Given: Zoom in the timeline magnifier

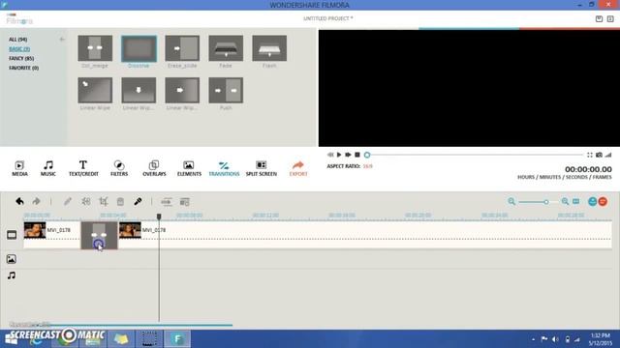Looking at the screenshot, I should (565, 202).
